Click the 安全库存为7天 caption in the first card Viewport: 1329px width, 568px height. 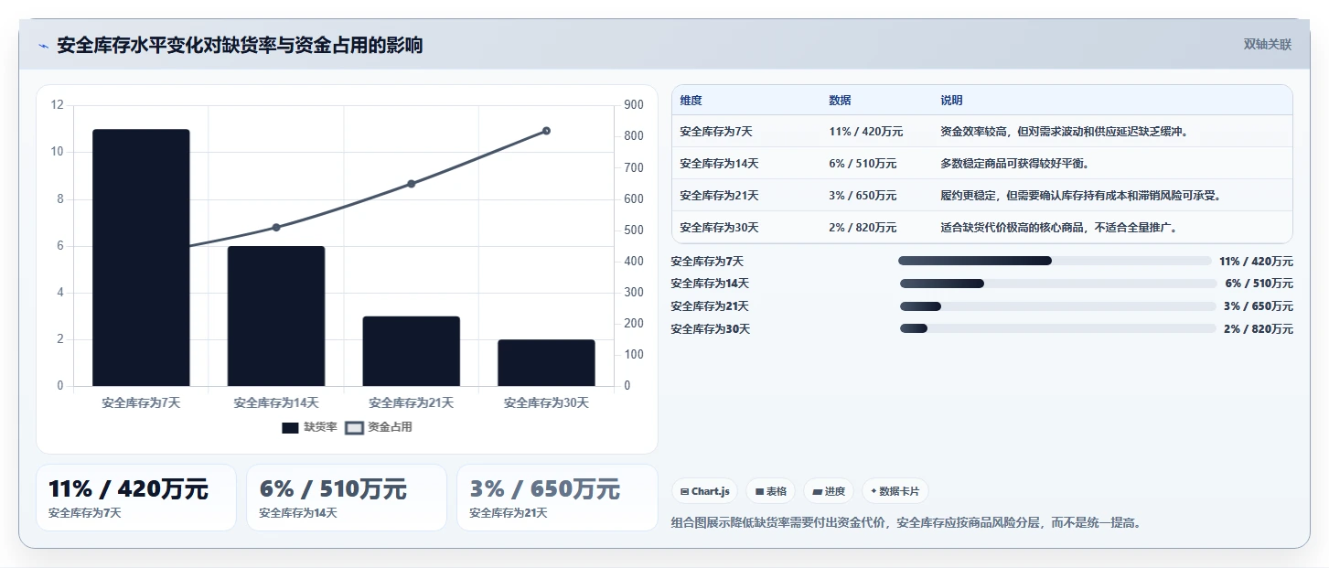[85, 513]
